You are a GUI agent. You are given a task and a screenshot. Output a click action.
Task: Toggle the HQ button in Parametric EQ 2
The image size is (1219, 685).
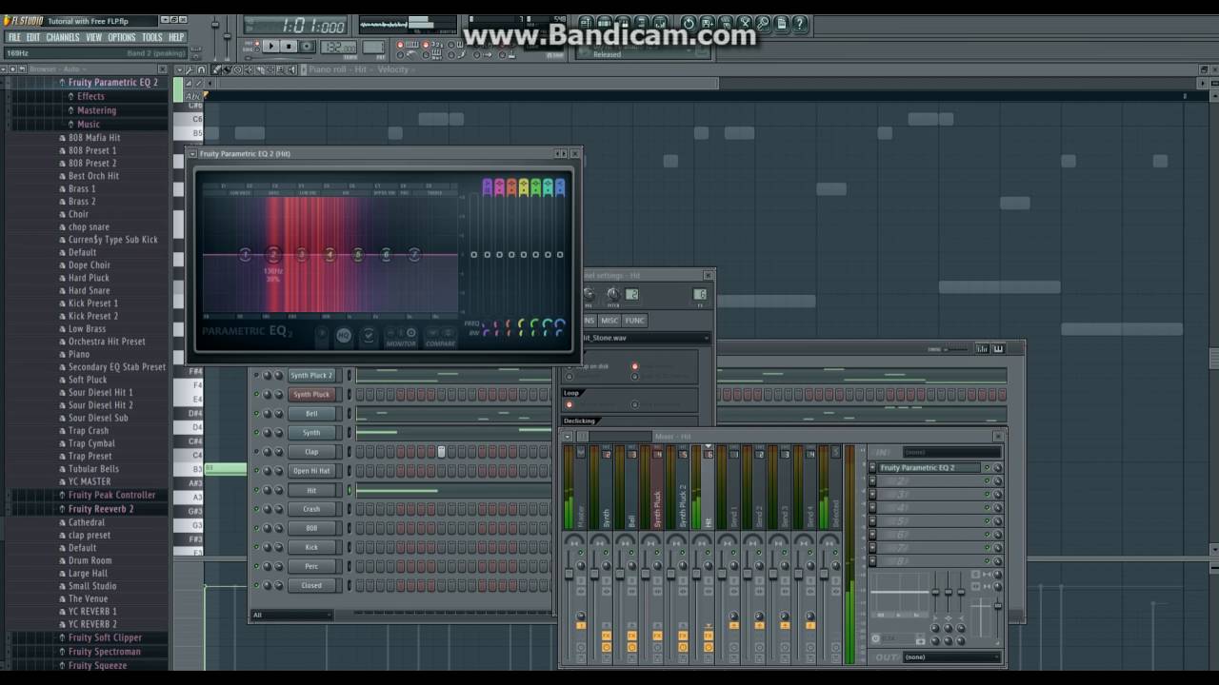coord(343,335)
